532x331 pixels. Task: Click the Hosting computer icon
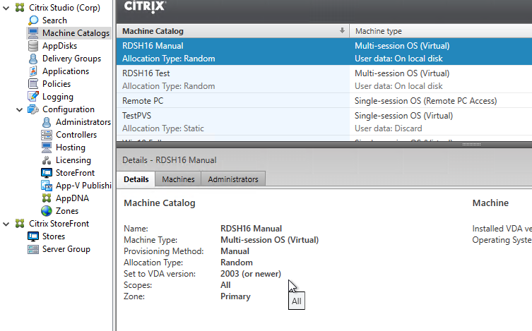[x=47, y=148]
